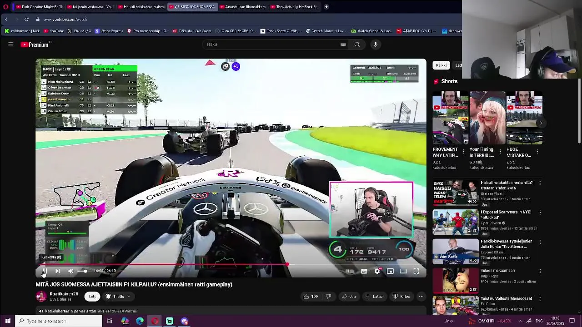Switch to Haisuli haiskahtaa rasismilta tab
The width and height of the screenshot is (582, 327).
[x=140, y=7]
